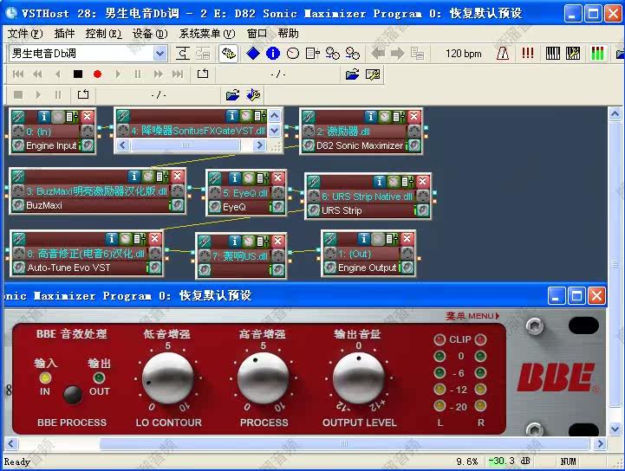This screenshot has height=471, width=625.
Task: Click the info icon on URS Strip module
Action: pos(379,182)
